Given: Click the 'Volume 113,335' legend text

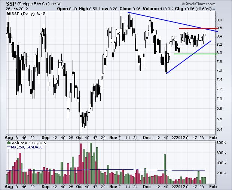Looking at the screenshot, I should [29, 143].
